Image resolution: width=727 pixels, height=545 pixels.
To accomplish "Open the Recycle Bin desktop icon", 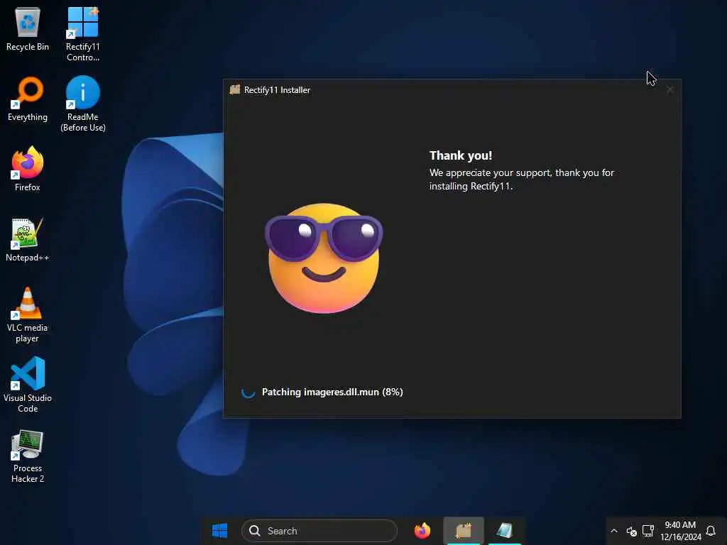I will [28, 29].
